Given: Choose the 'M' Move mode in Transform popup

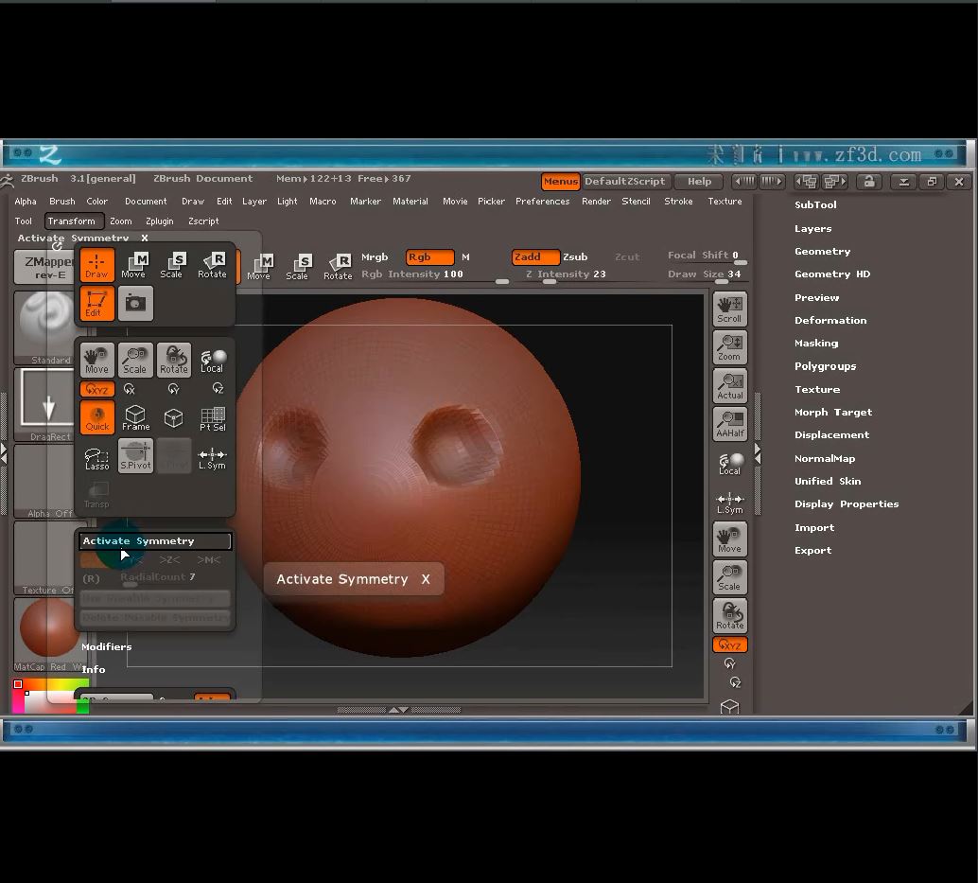Looking at the screenshot, I should pos(133,265).
